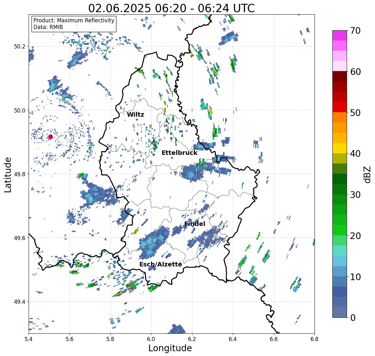
Task: Click the bright red colorbar segment near 50
Action: point(340,107)
